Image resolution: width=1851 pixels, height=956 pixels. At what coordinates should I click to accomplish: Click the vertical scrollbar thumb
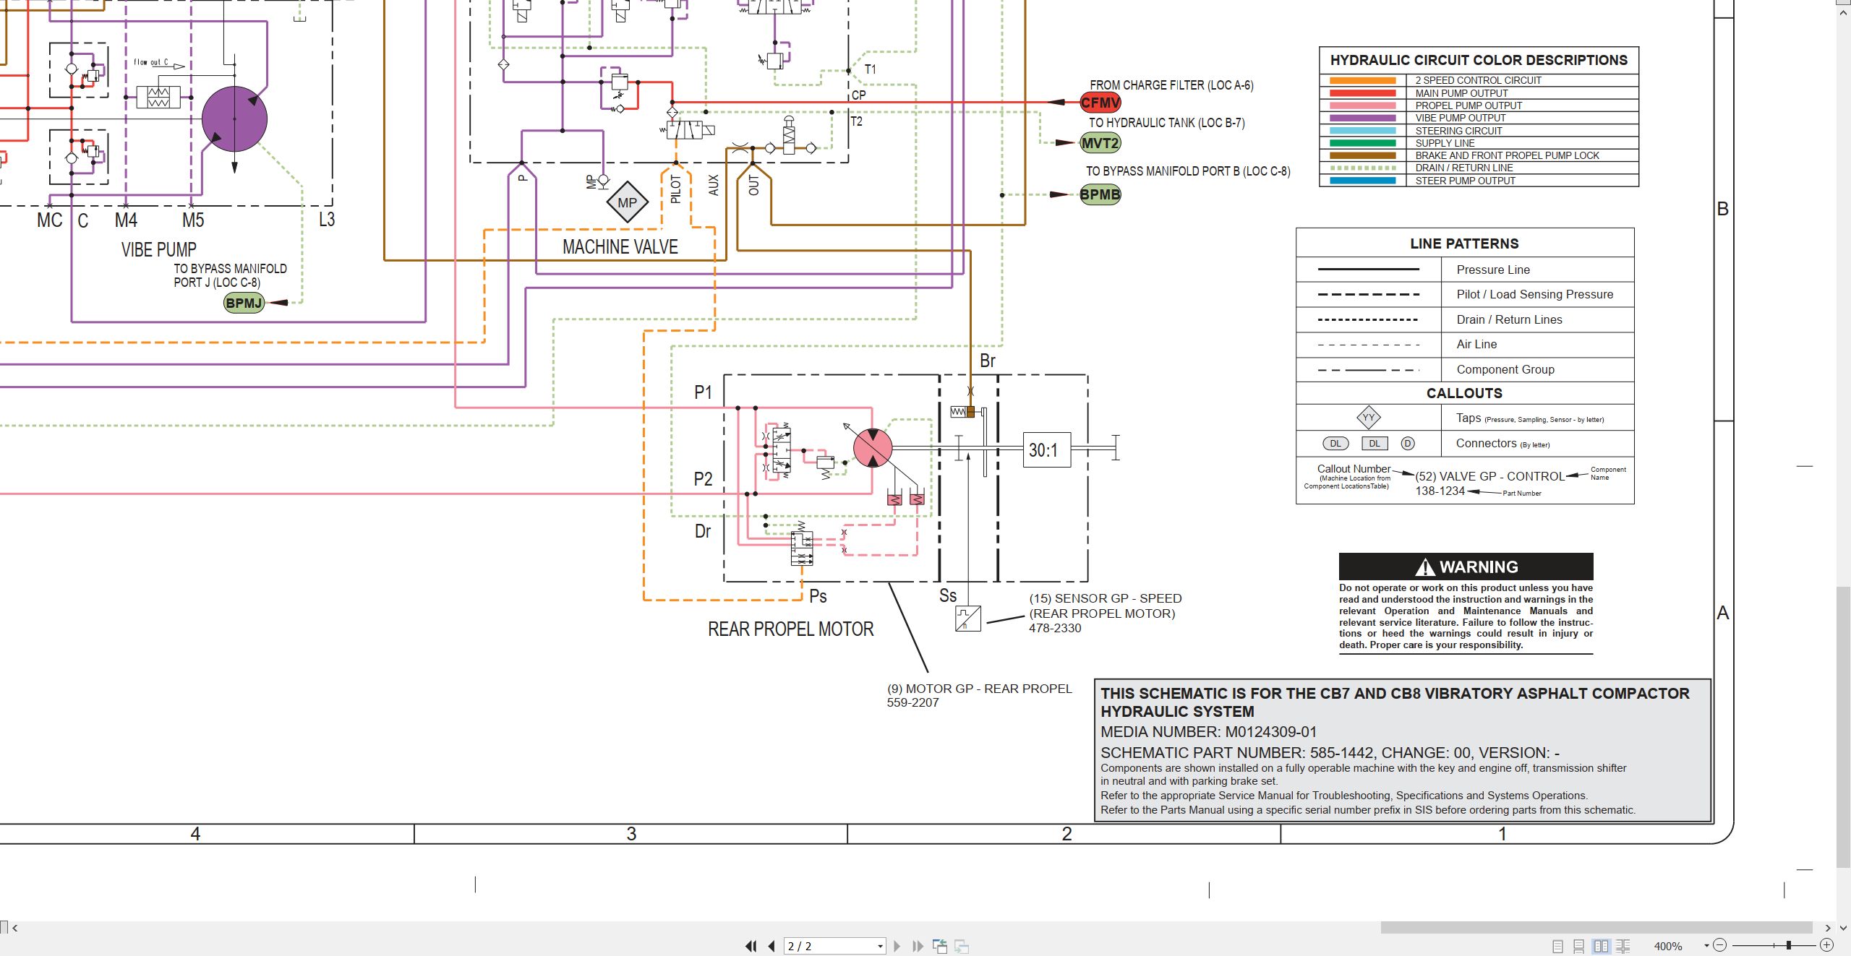click(1843, 727)
